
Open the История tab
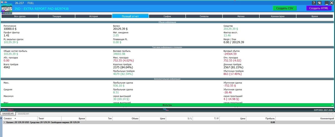tap(93, 16)
